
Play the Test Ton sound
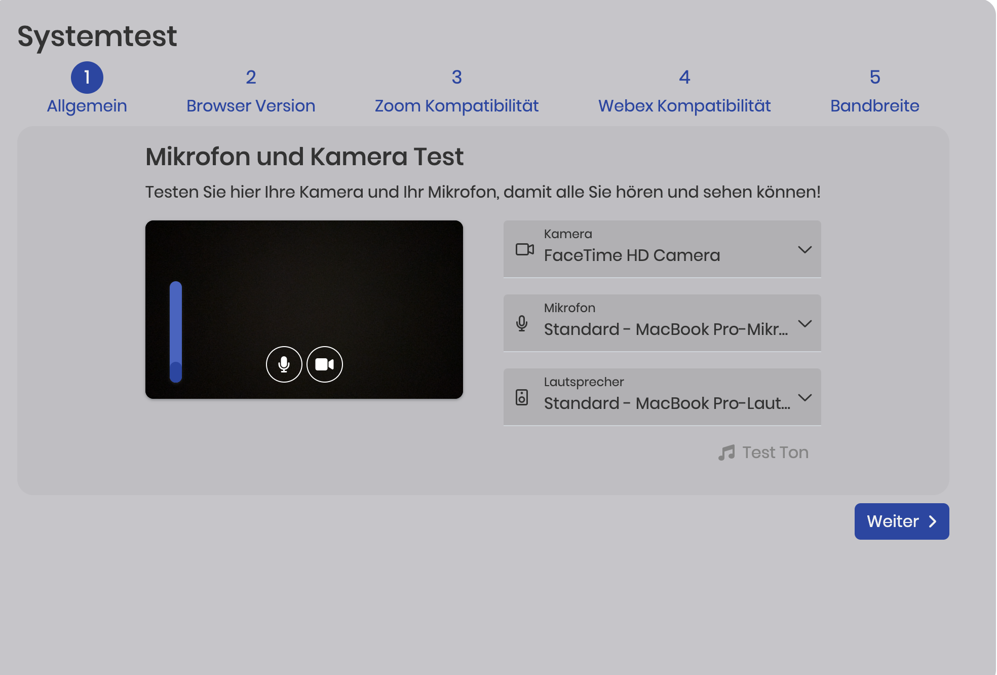[x=763, y=453]
